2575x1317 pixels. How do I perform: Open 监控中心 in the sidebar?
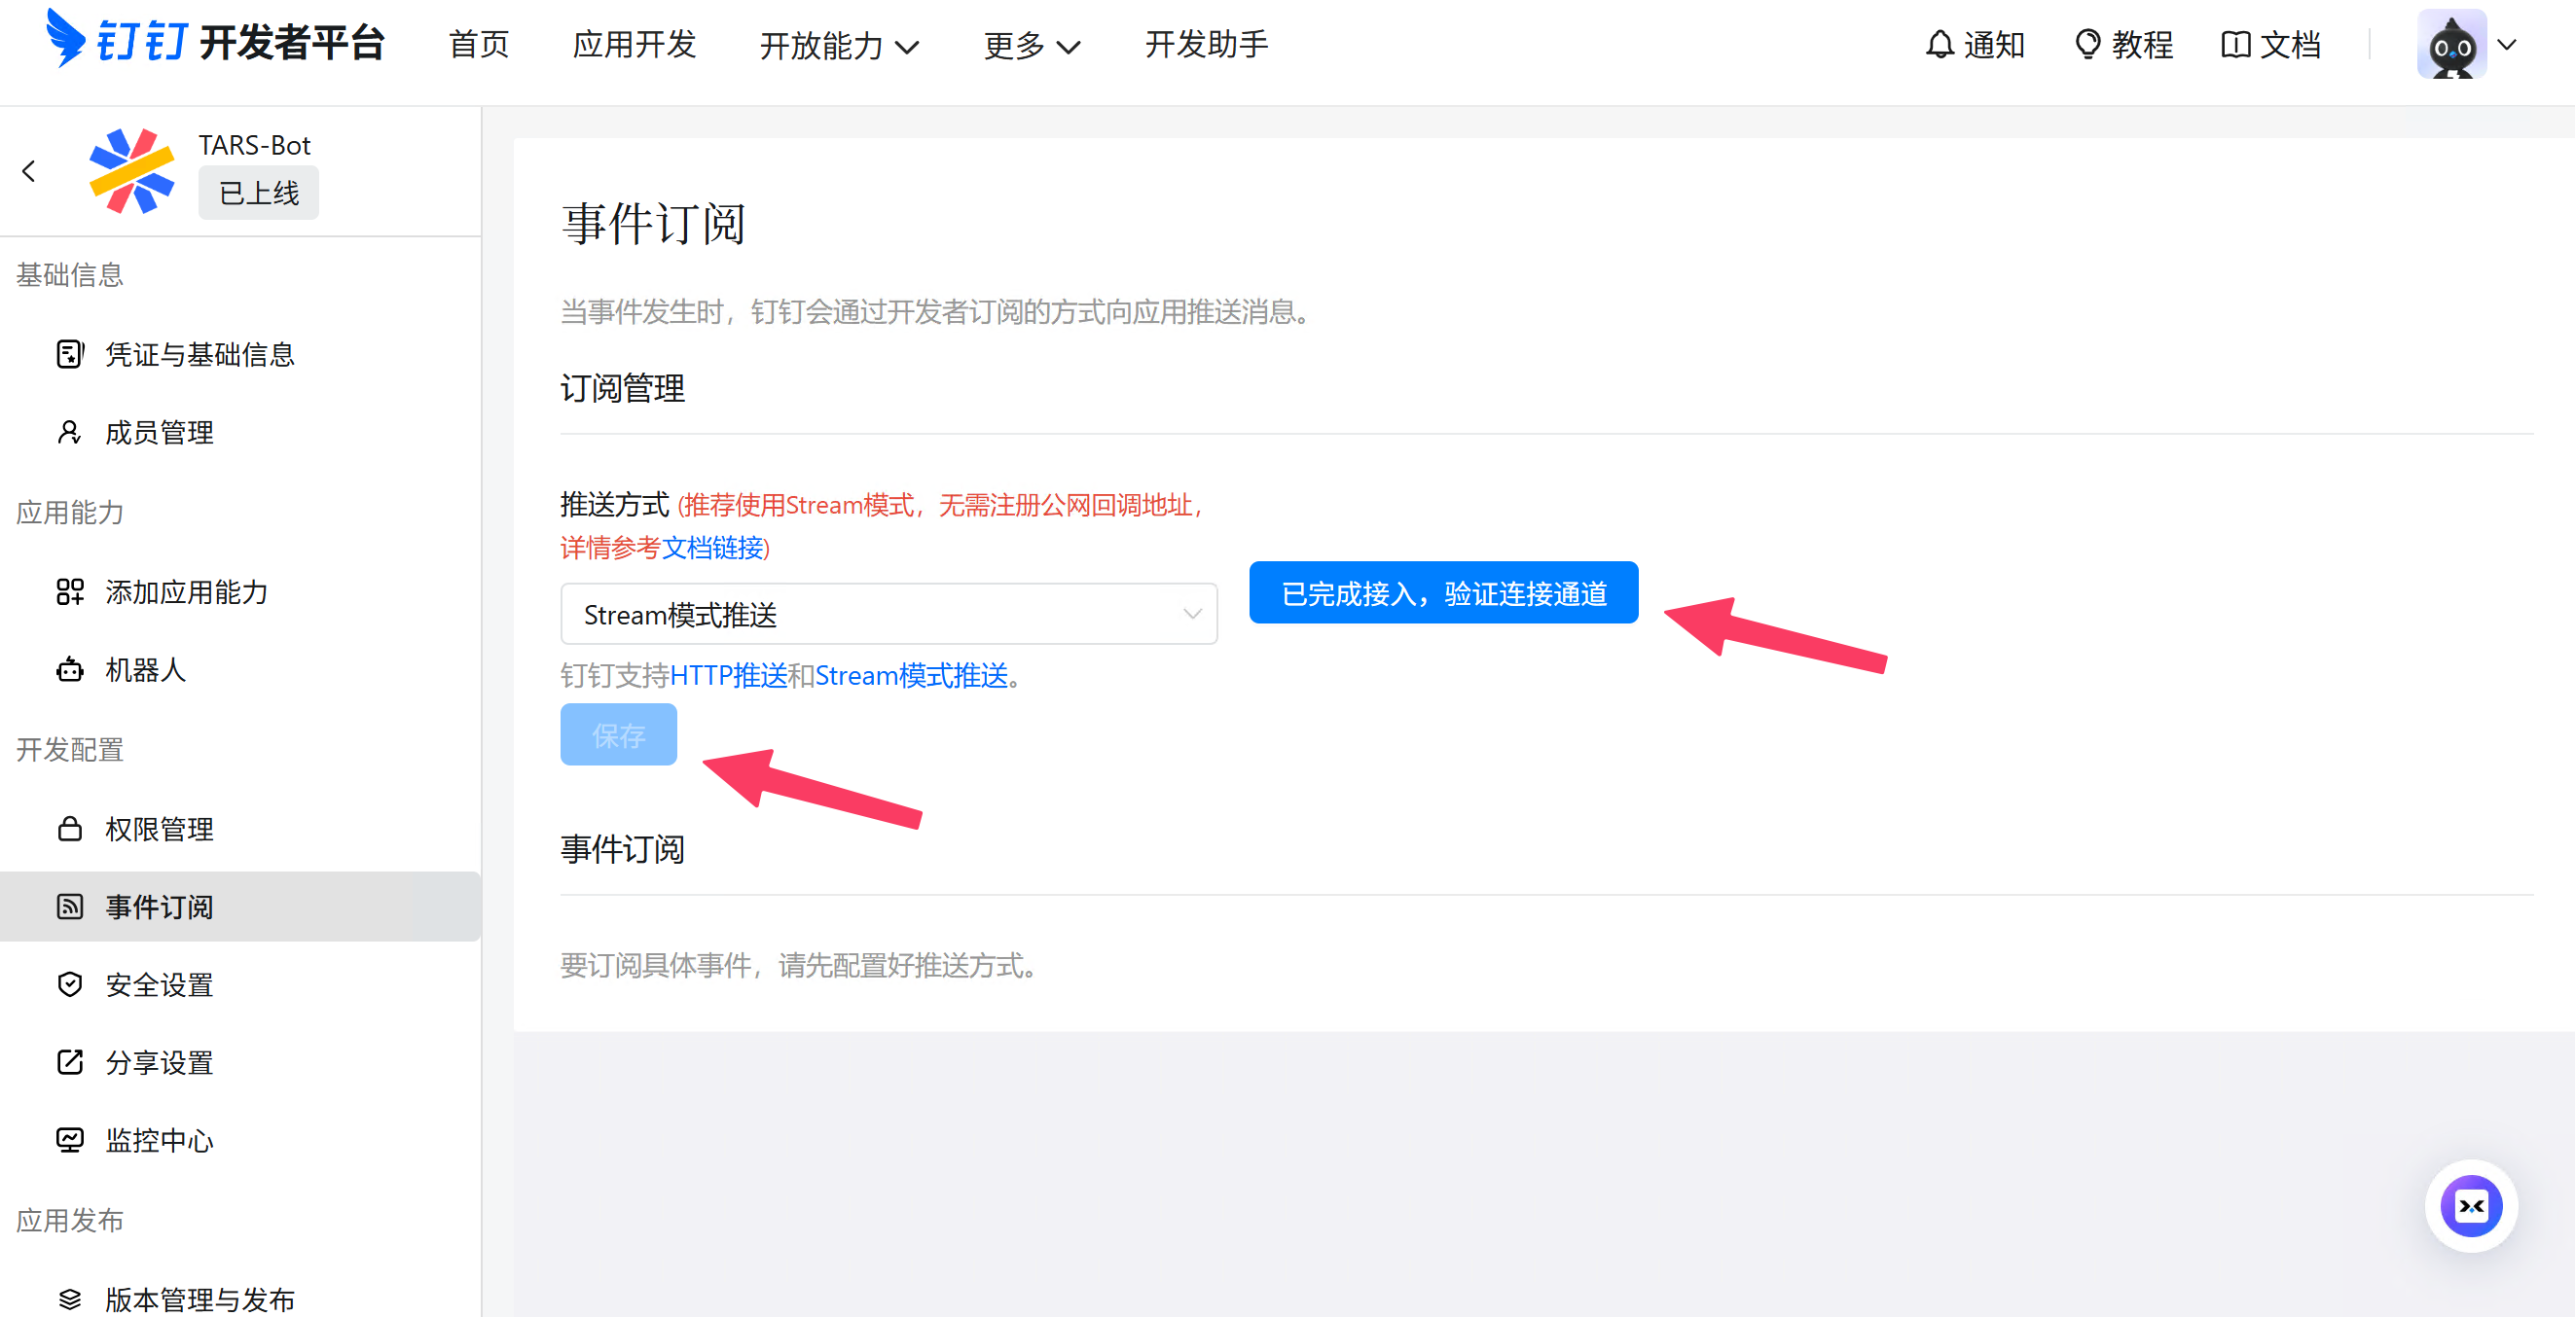(158, 1140)
